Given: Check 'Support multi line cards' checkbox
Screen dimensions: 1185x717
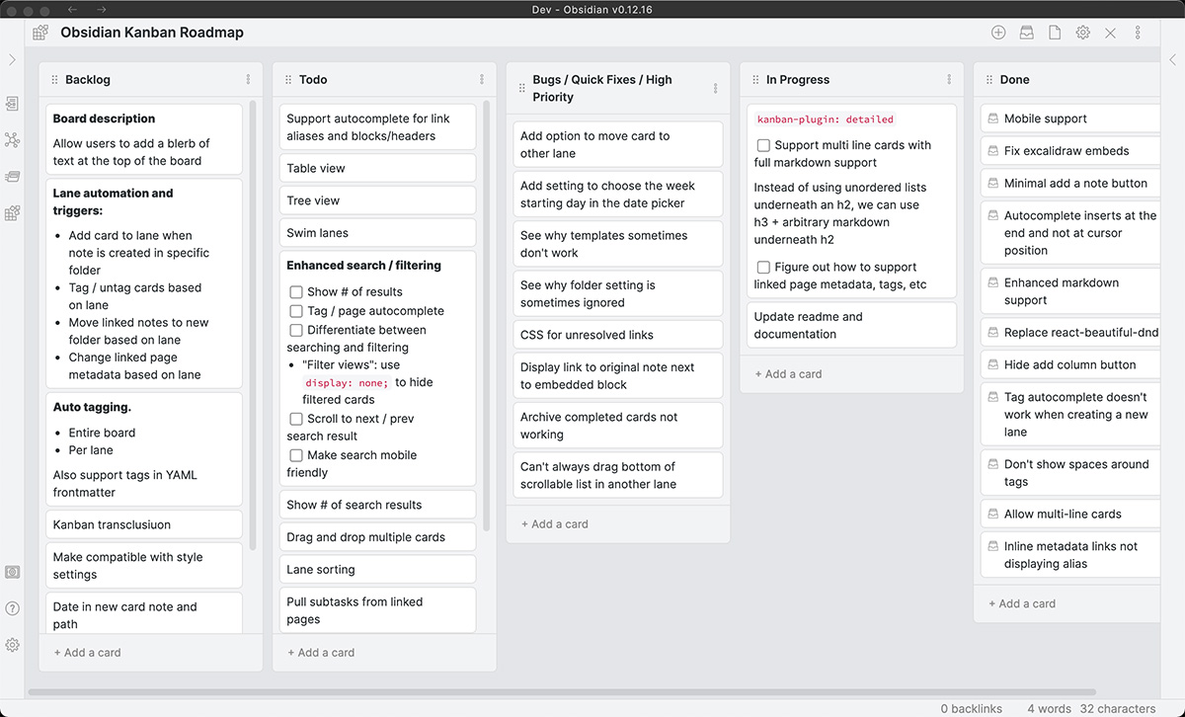Looking at the screenshot, I should [x=763, y=145].
